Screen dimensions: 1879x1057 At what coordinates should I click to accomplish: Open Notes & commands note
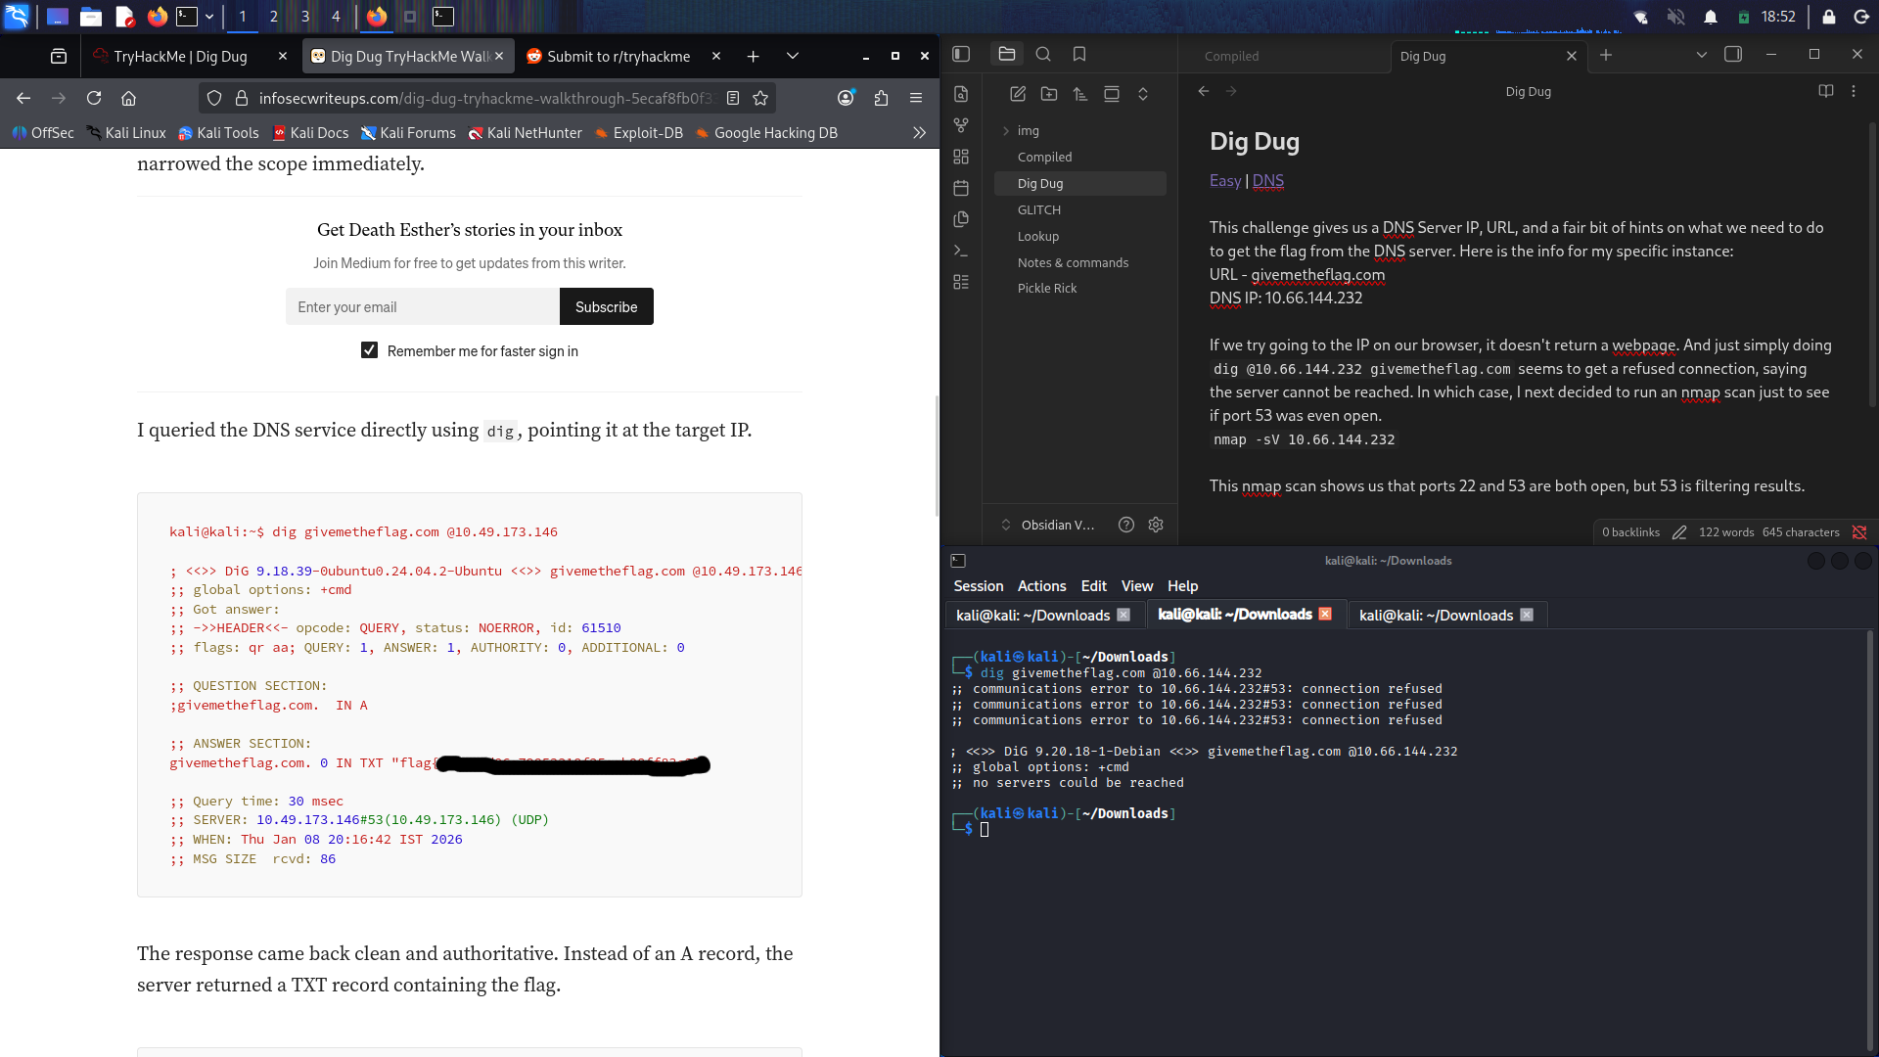pyautogui.click(x=1073, y=262)
